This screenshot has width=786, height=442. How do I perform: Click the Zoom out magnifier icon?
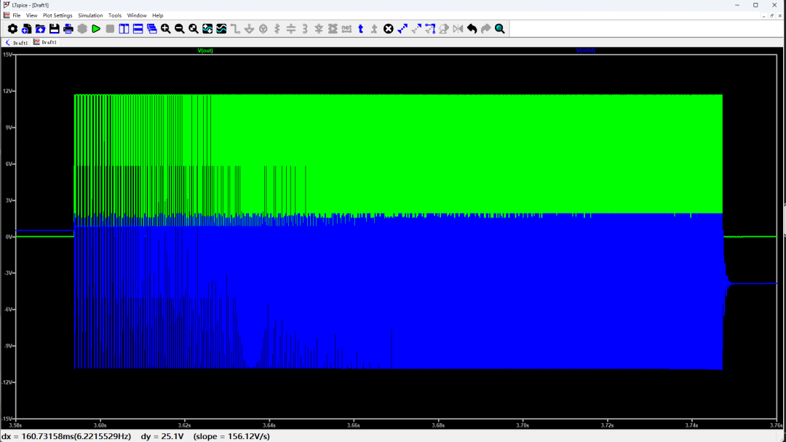click(x=180, y=29)
